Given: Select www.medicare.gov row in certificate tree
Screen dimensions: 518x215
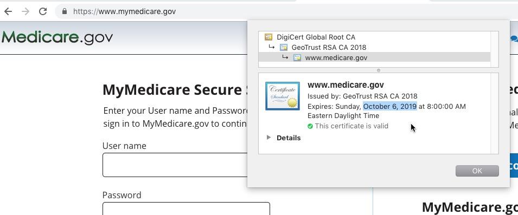Looking at the screenshot, I should 374,57.
